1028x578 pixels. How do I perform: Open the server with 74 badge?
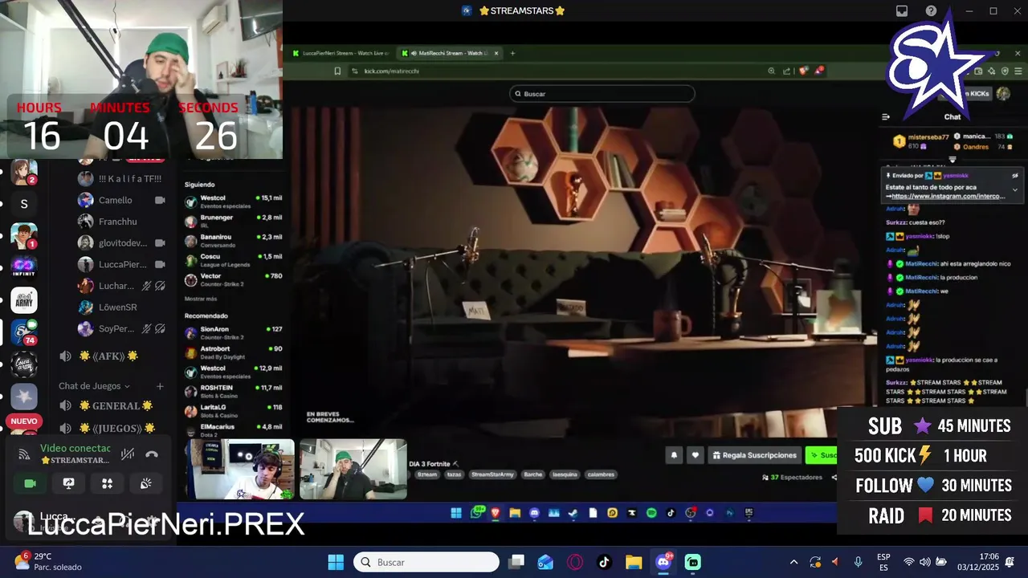24,331
